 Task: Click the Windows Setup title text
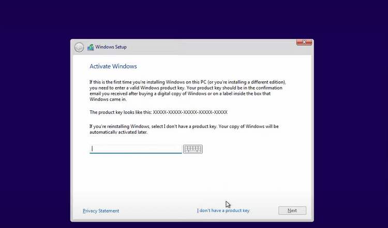(111, 47)
